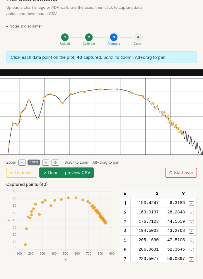203x279 pixels.
Task: Select step 3 Annotate
Action: (114, 37)
